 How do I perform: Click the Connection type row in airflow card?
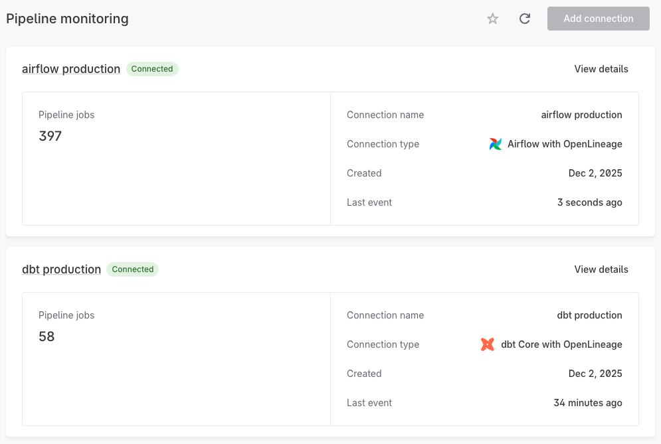click(383, 144)
